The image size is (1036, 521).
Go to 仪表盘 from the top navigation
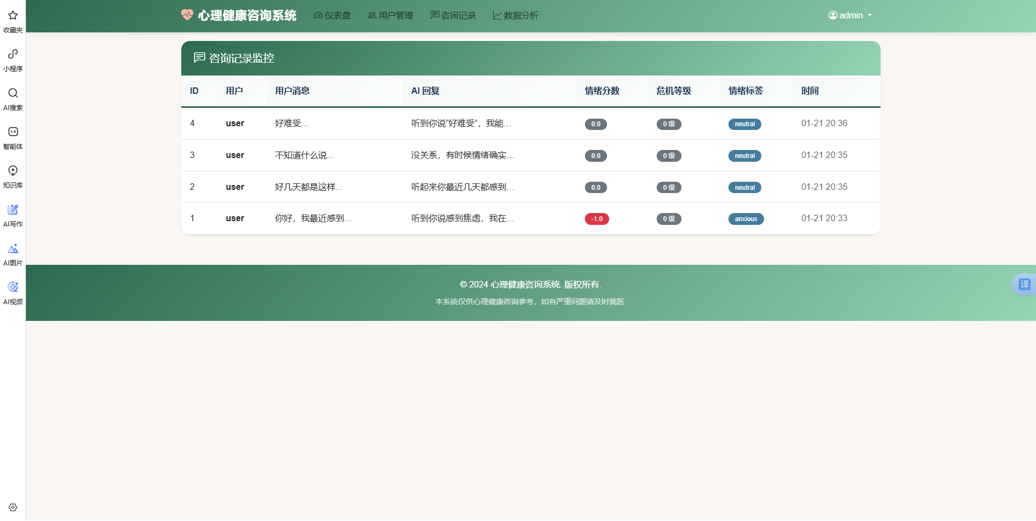(x=332, y=16)
